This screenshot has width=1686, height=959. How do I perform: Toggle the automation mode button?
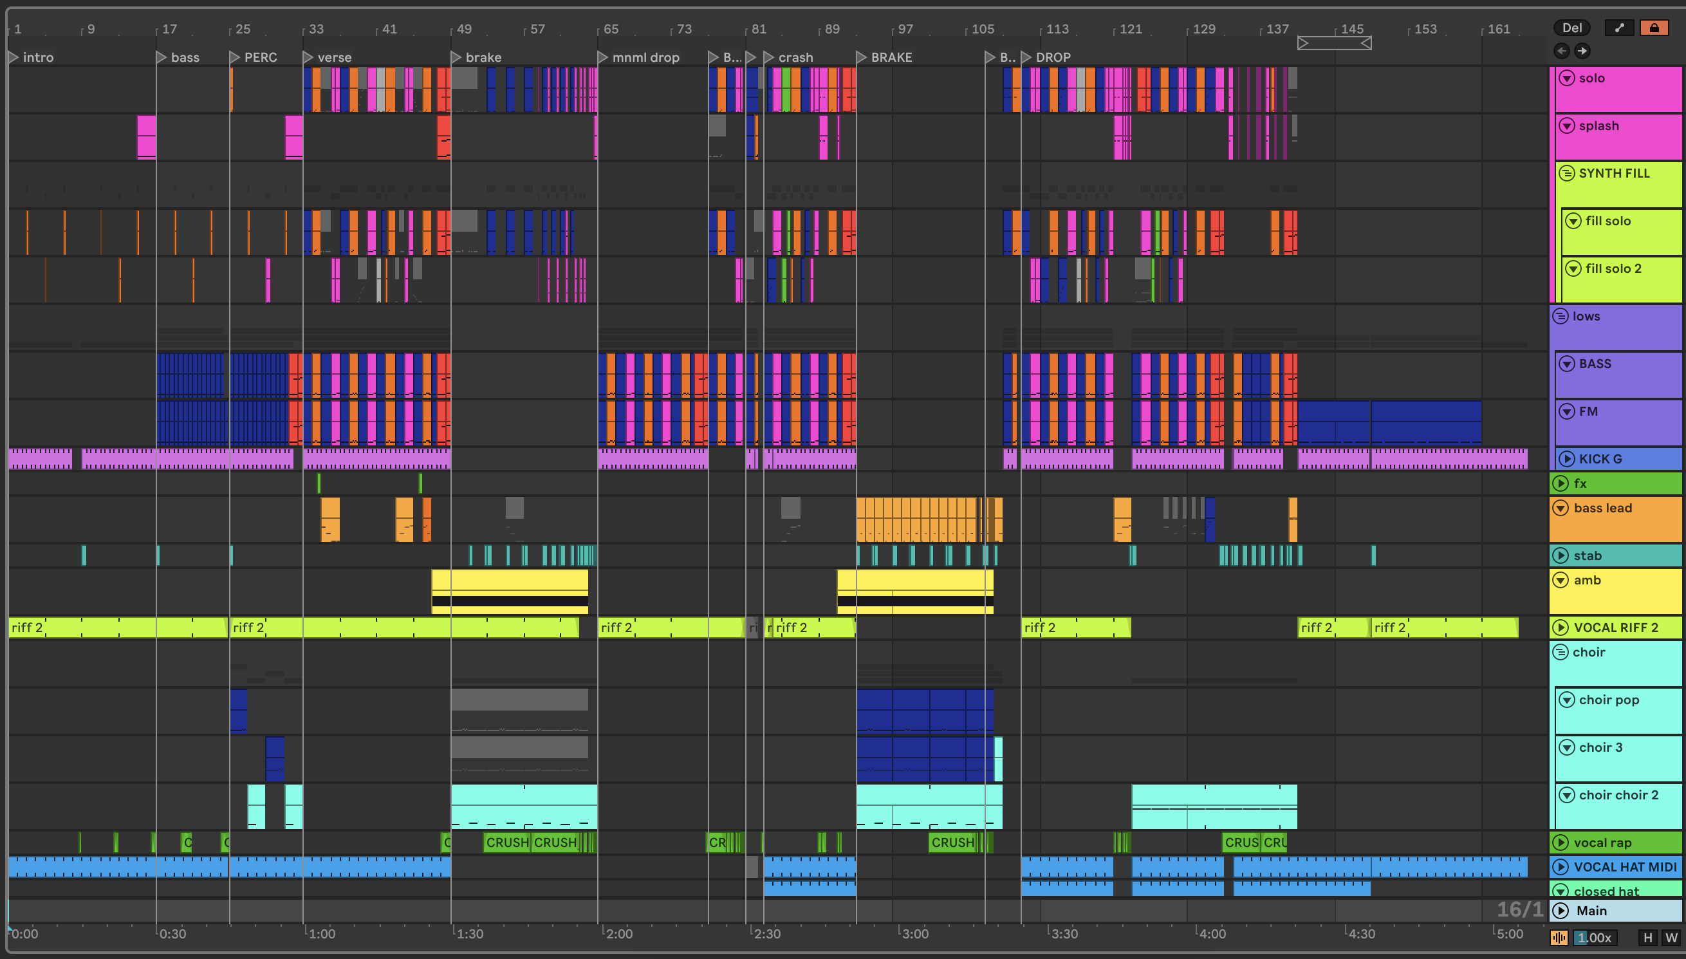point(1619,28)
